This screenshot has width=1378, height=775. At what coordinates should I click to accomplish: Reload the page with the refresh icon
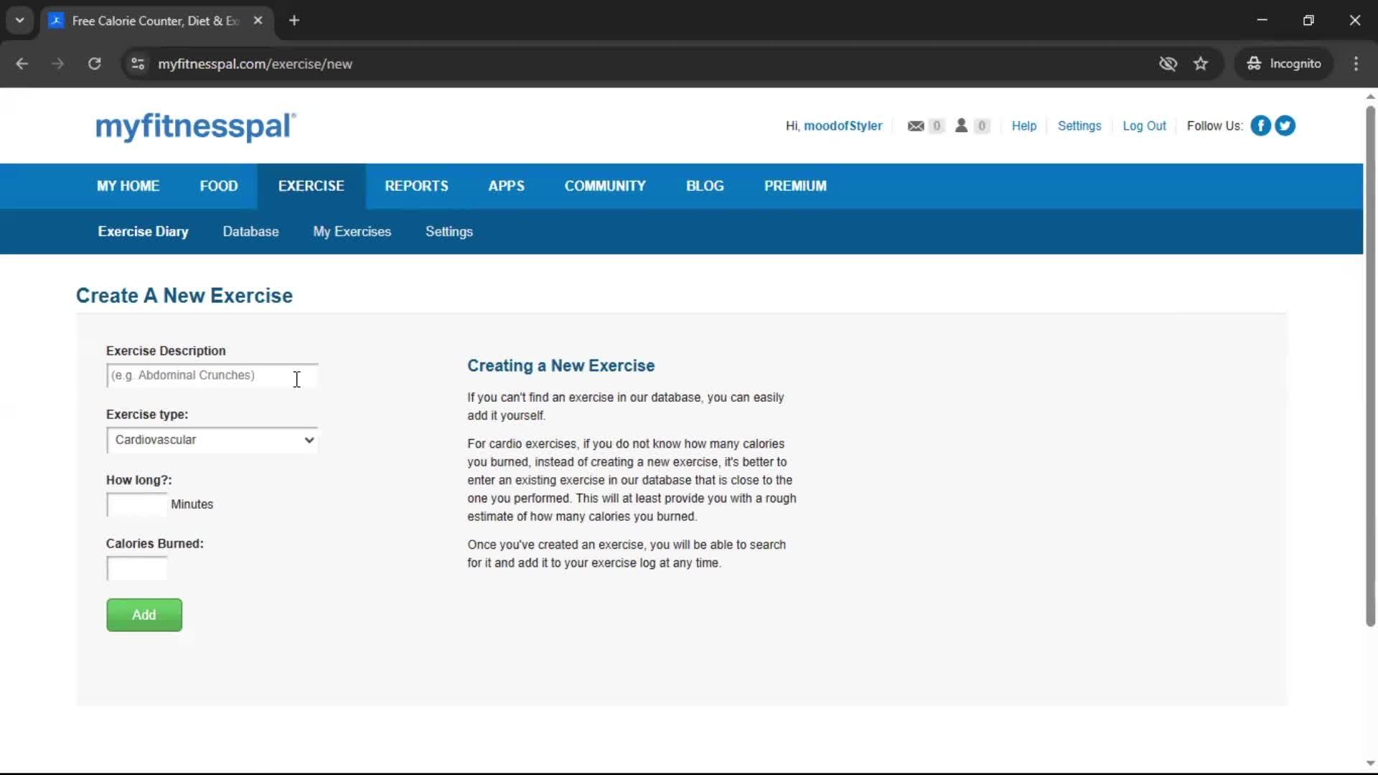[x=94, y=64]
